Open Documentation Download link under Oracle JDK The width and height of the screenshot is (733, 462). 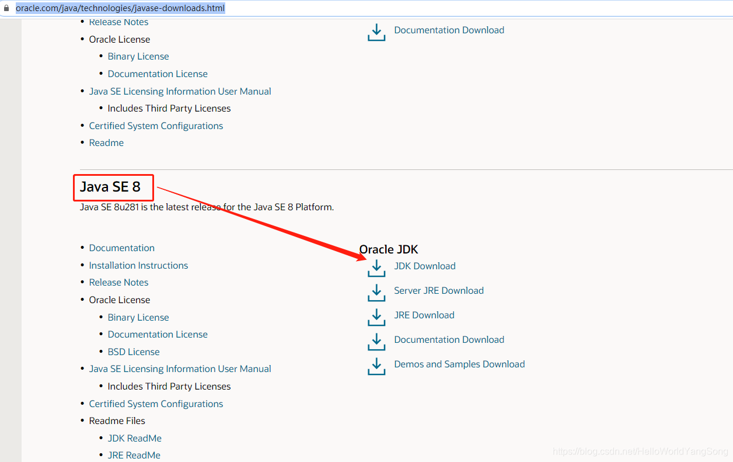click(x=449, y=339)
